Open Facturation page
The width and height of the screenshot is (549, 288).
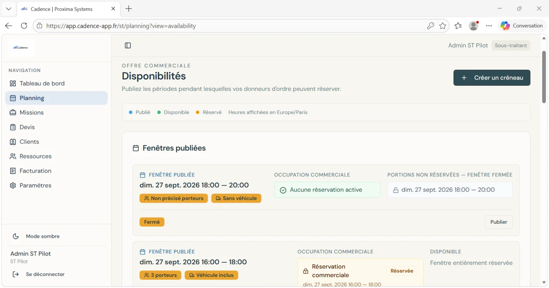[56, 171]
